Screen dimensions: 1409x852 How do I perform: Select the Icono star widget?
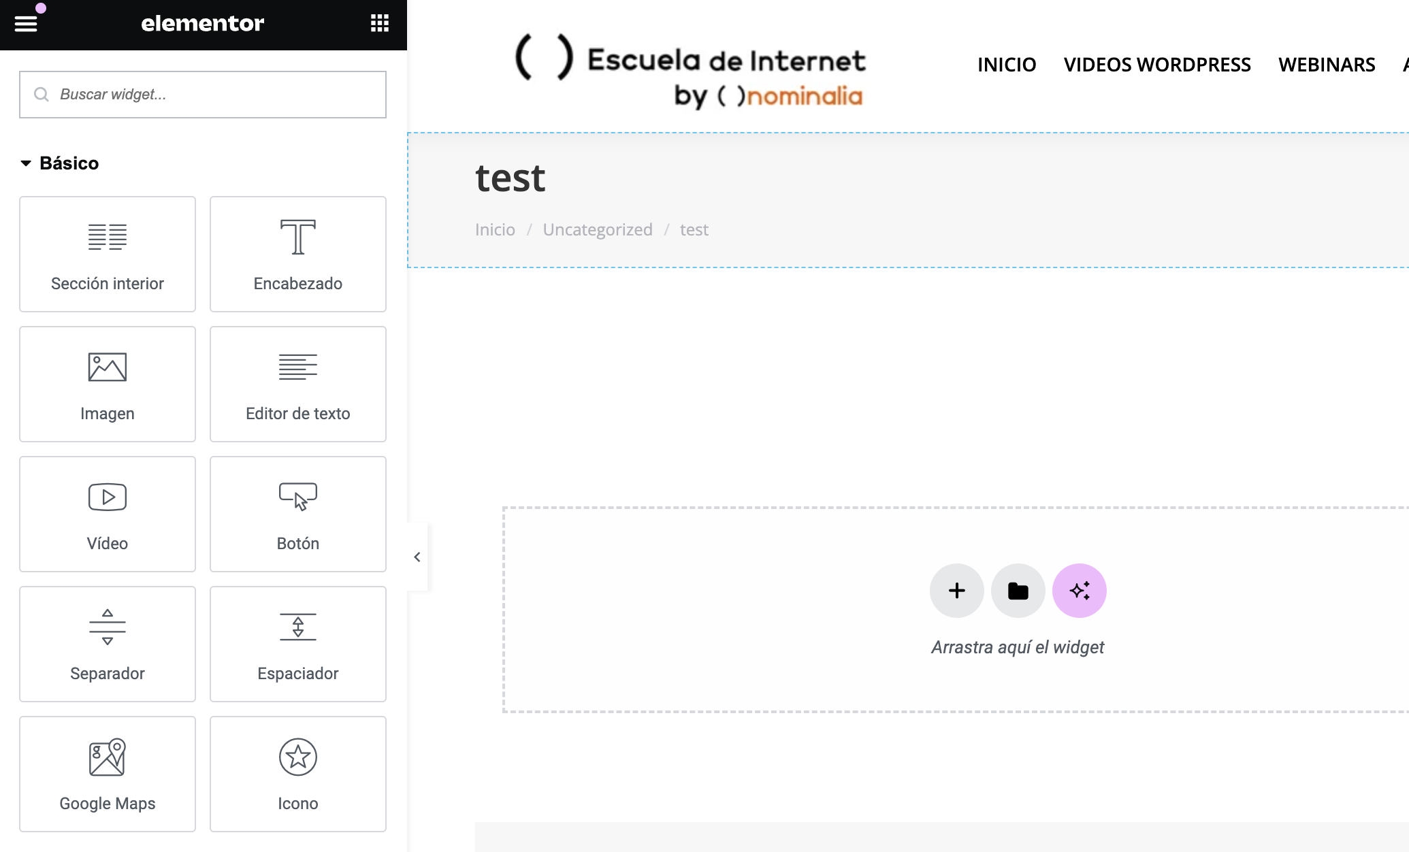point(297,774)
